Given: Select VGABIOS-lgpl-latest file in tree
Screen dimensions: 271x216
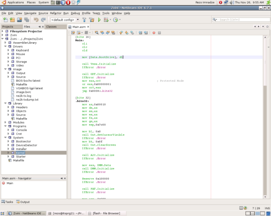Looking at the screenshot, I should coord(29,88).
